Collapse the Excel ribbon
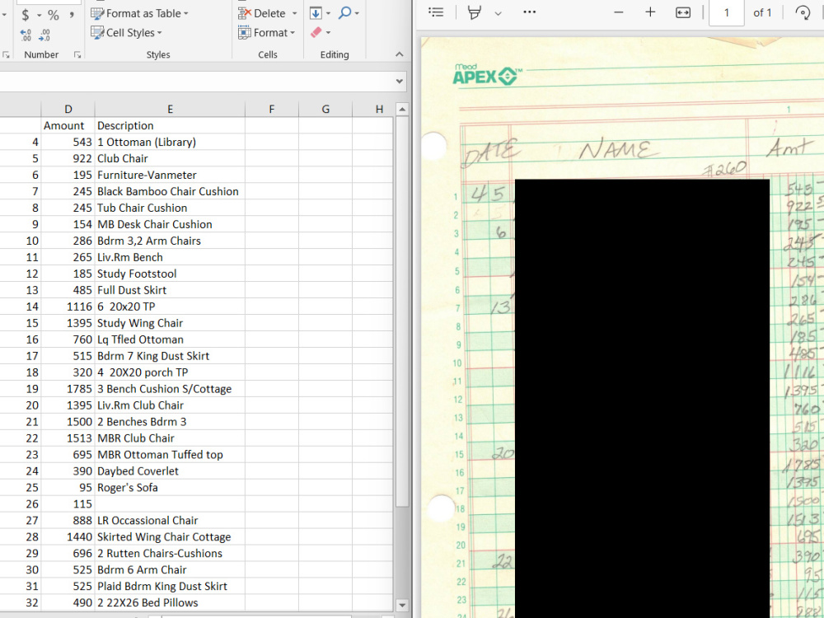Screen dimensions: 824x618 (x=400, y=54)
